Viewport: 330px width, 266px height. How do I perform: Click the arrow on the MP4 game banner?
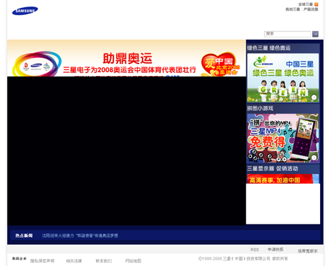(314, 158)
